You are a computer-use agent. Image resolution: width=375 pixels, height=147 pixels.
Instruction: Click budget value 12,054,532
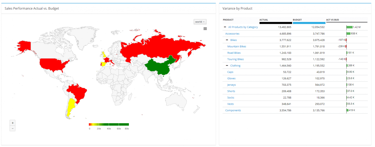(x=318, y=27)
